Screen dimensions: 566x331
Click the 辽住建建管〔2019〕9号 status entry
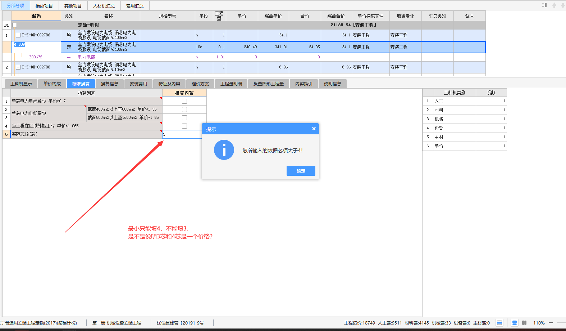180,323
